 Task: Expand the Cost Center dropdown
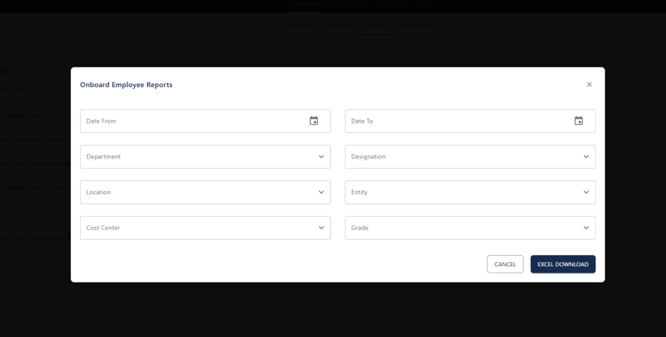(205, 228)
